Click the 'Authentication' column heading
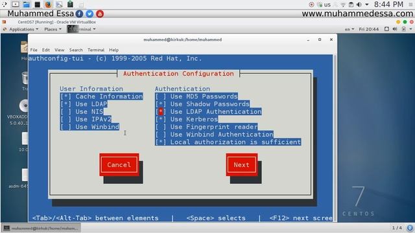415x233 pixels. (x=182, y=89)
